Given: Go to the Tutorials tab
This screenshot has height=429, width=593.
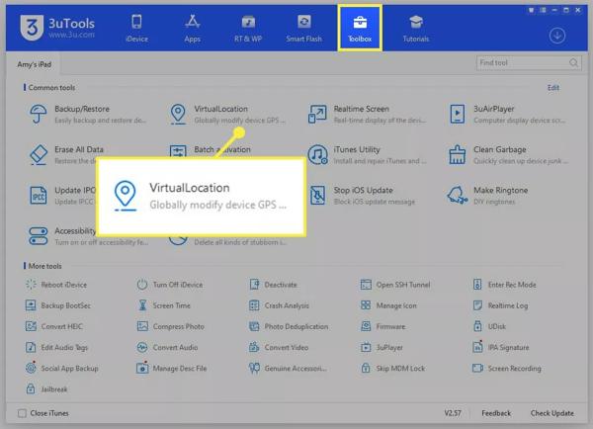Looking at the screenshot, I should pyautogui.click(x=416, y=29).
